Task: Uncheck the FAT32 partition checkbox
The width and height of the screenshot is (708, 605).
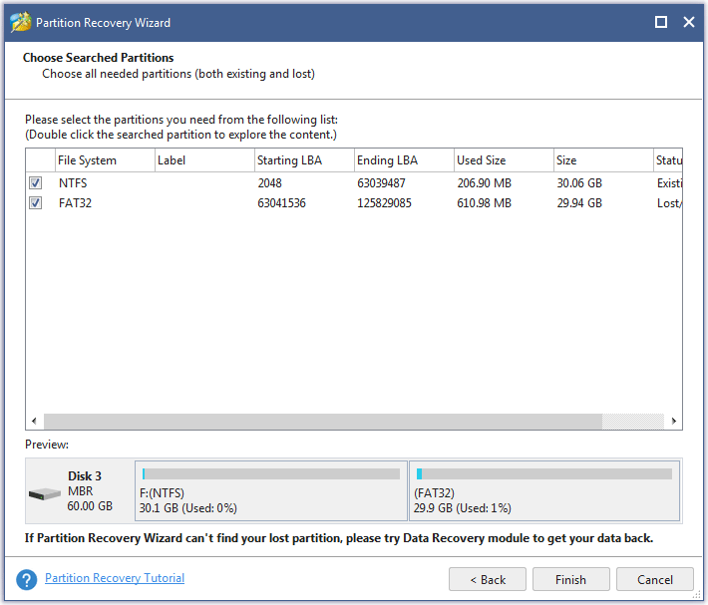Action: point(36,202)
